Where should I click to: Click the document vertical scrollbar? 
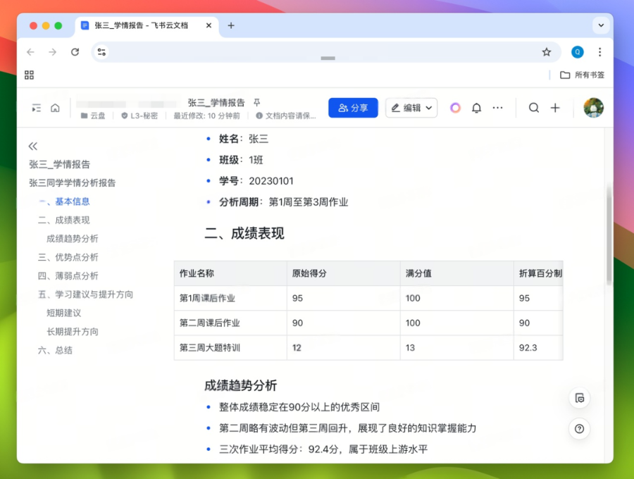pyautogui.click(x=609, y=232)
